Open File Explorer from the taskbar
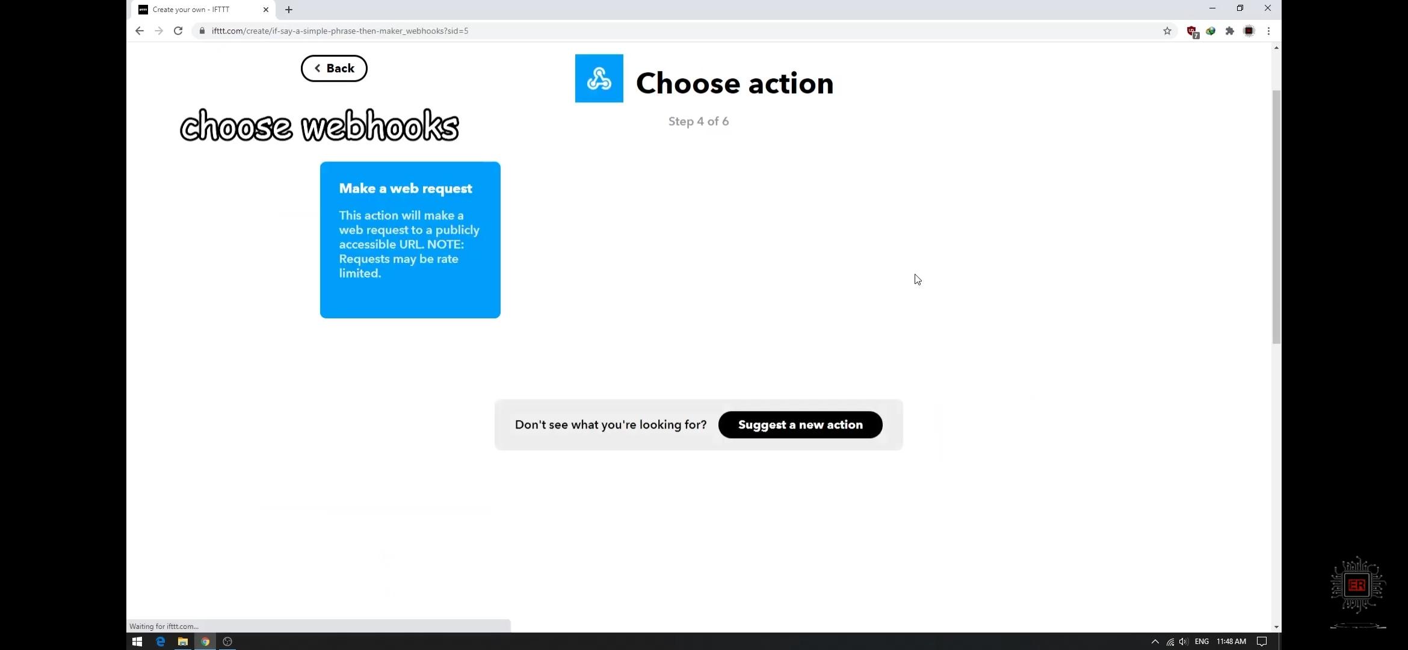1408x650 pixels. click(182, 642)
